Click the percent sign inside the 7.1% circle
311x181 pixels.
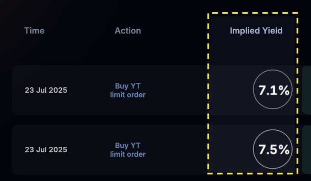pyautogui.click(x=284, y=90)
